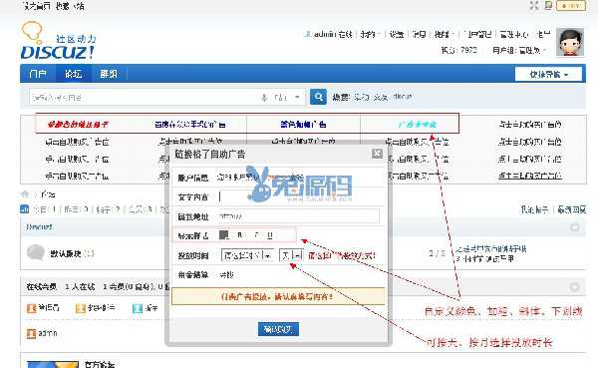Open the 默认版块 forum link

pos(66,253)
